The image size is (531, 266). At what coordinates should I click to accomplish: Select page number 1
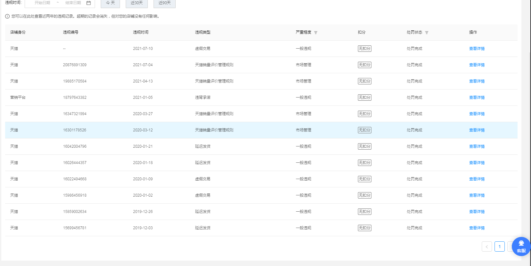pos(500,246)
